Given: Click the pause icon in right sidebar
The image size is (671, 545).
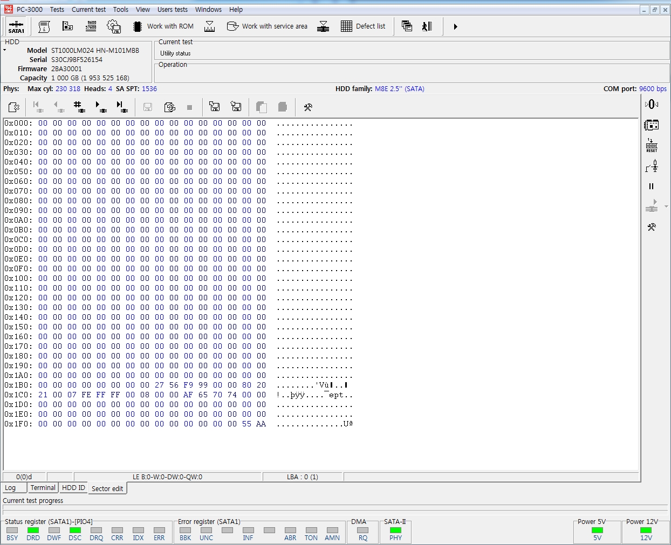Looking at the screenshot, I should 651,187.
